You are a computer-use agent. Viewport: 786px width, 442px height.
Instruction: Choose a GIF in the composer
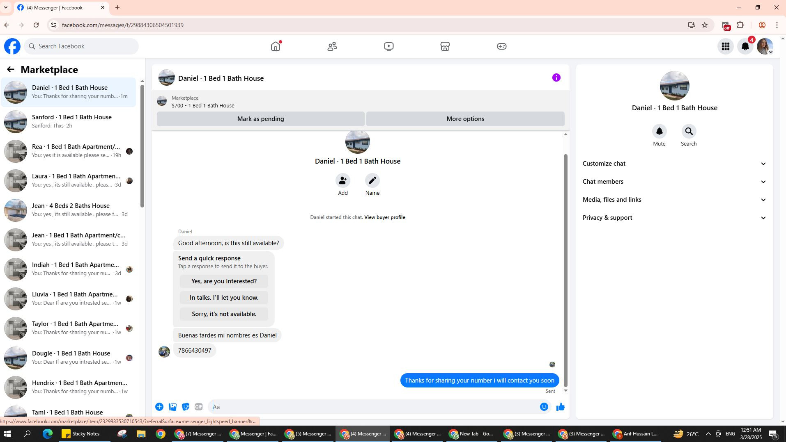[199, 407]
